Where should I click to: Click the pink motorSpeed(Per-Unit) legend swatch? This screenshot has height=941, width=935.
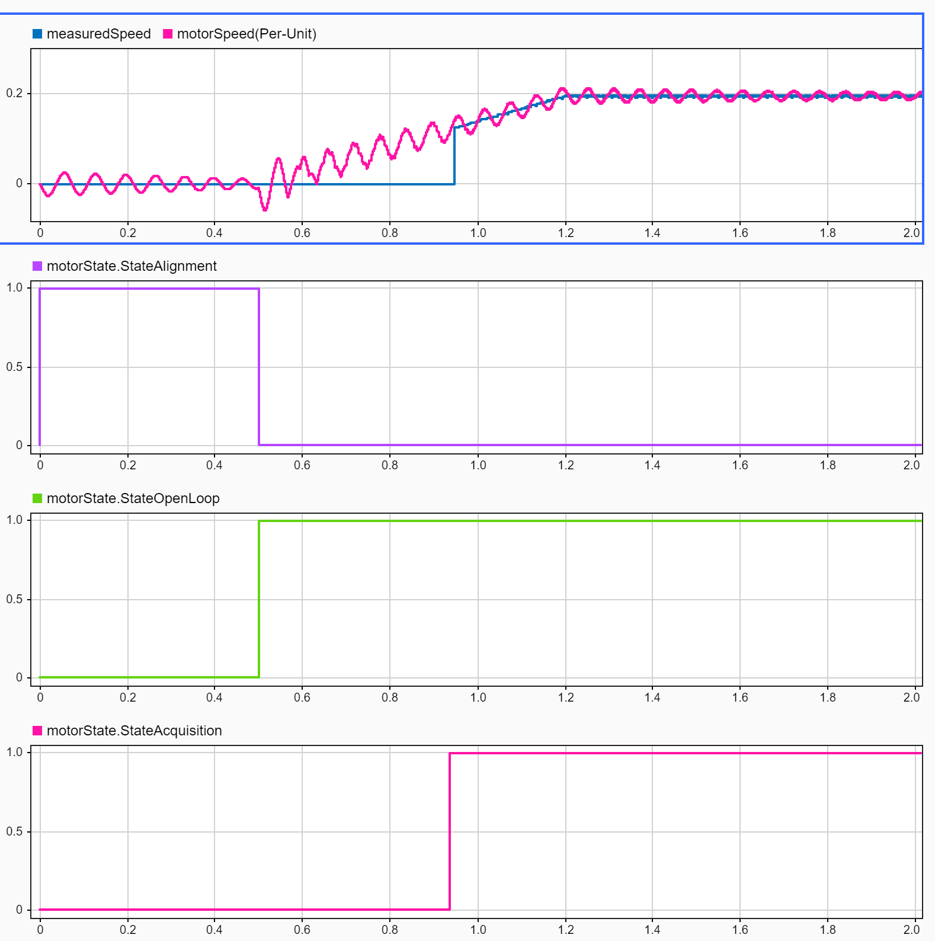[x=168, y=34]
